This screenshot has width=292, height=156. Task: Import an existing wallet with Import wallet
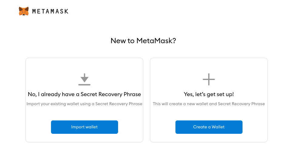tap(85, 127)
